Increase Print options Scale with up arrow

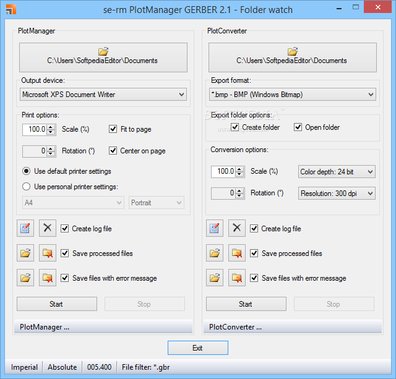click(51, 127)
